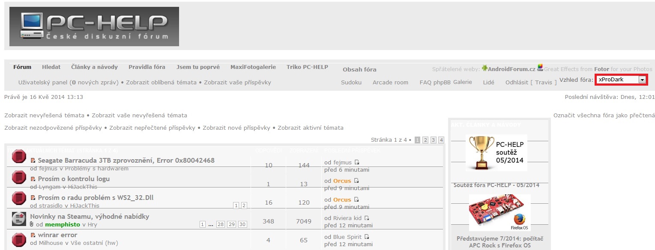Click Odhlásit Travis logout link
The width and height of the screenshot is (655, 250).
(x=531, y=82)
